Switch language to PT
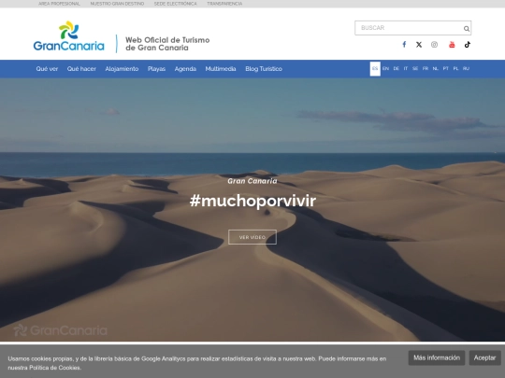Image resolution: width=505 pixels, height=378 pixels. click(446, 69)
